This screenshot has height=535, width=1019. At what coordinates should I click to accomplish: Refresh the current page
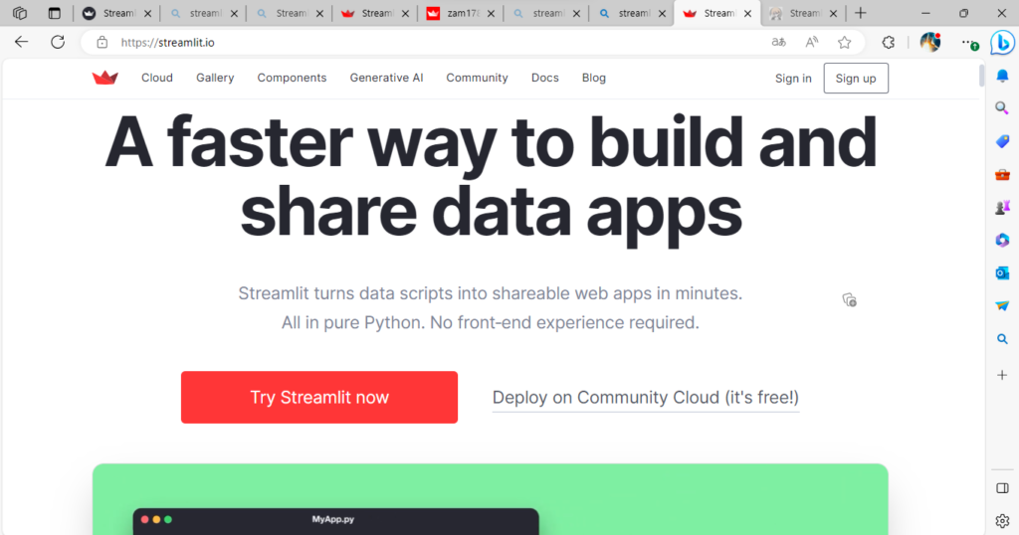(x=58, y=43)
